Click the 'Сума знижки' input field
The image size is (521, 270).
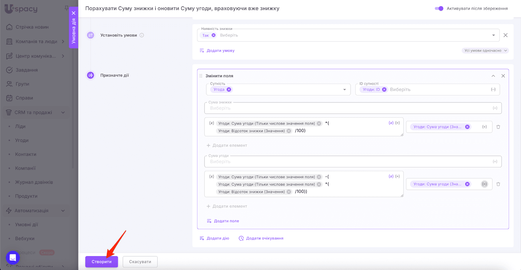tap(348, 108)
